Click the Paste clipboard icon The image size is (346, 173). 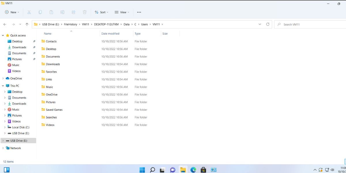tap(51, 12)
